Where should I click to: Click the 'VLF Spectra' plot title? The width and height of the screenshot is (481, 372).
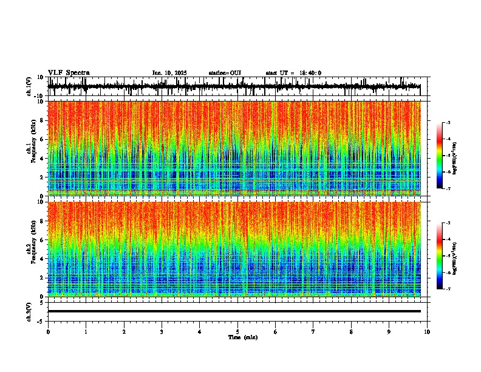[x=69, y=73]
